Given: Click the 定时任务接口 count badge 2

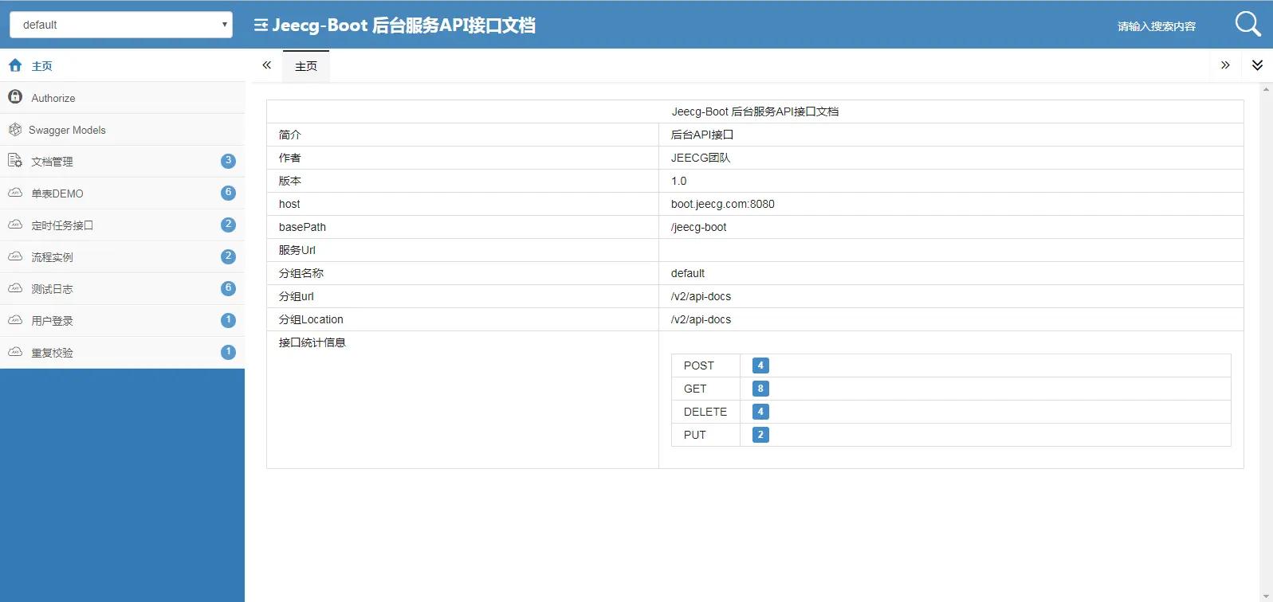Looking at the screenshot, I should pyautogui.click(x=228, y=225).
